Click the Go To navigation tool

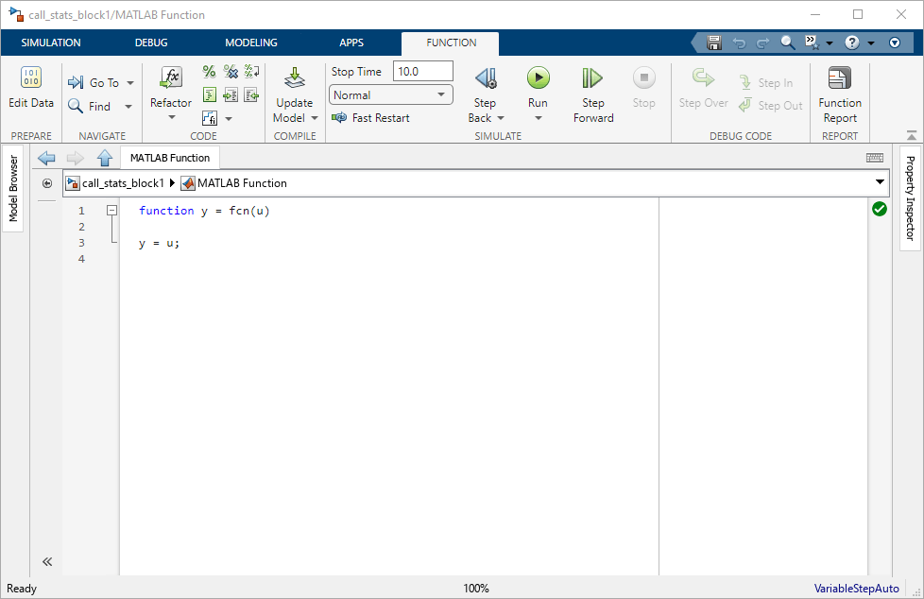click(x=98, y=82)
